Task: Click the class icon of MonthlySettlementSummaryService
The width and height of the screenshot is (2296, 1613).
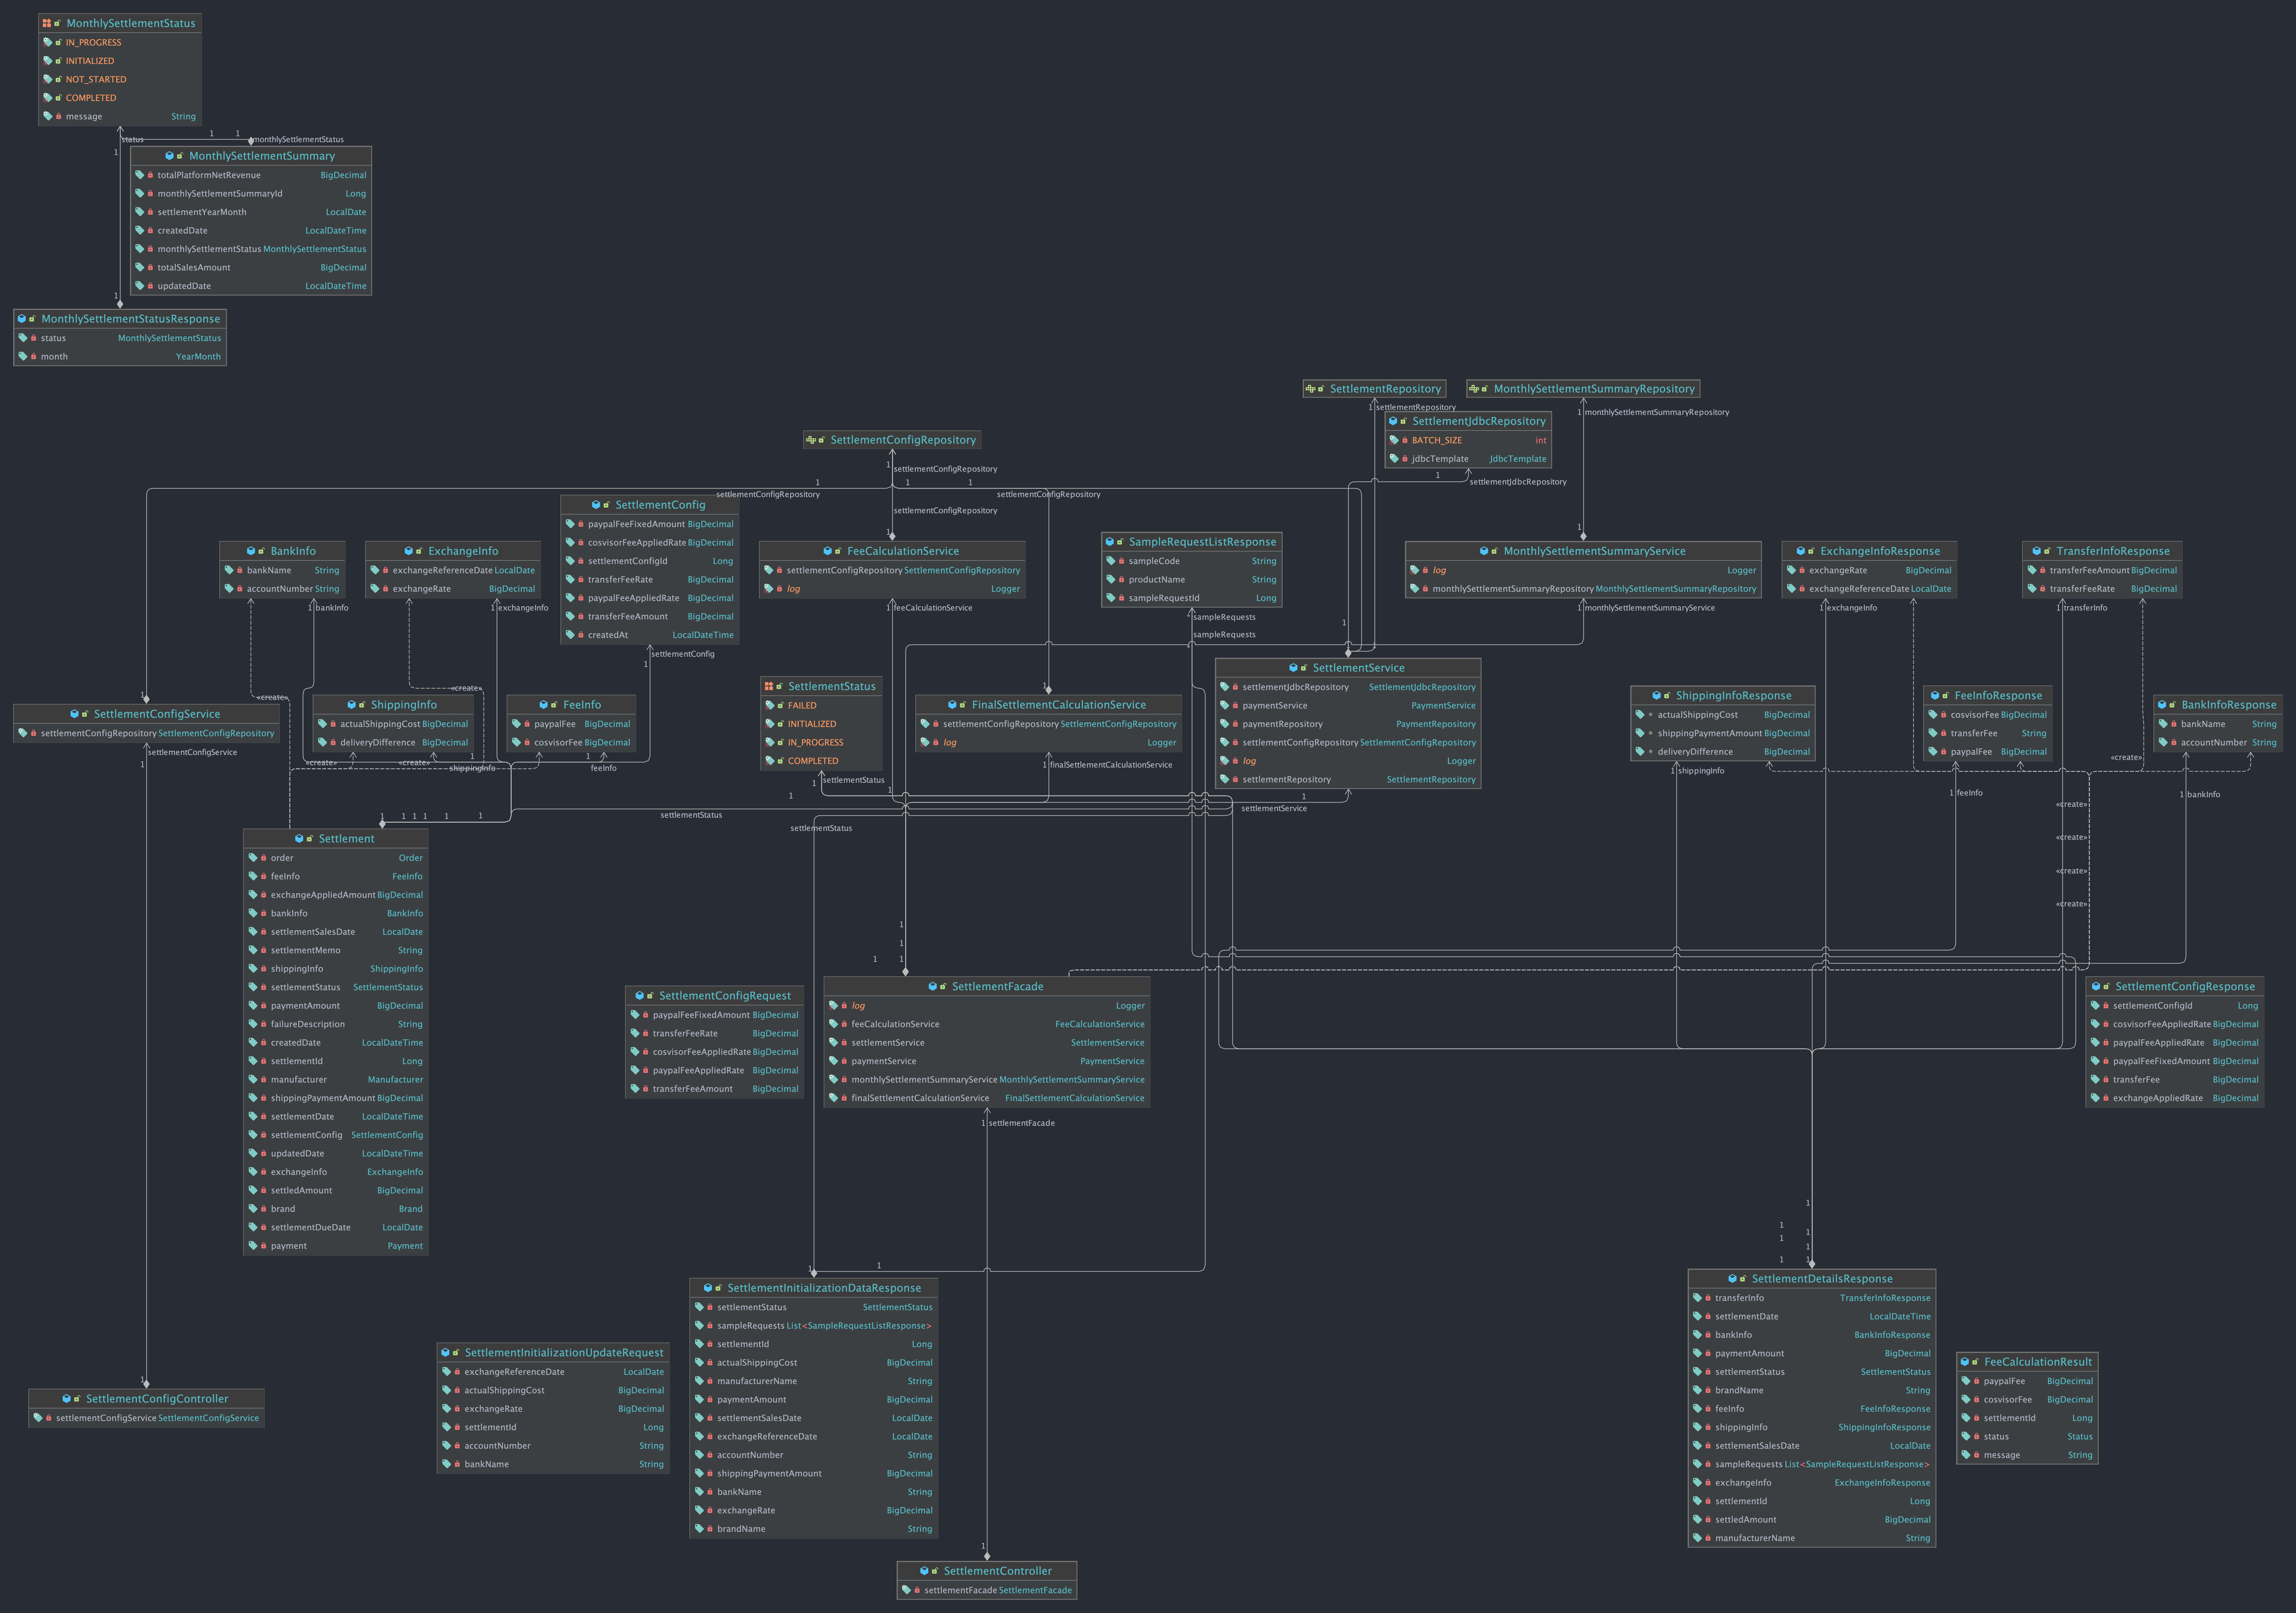Action: (1484, 551)
